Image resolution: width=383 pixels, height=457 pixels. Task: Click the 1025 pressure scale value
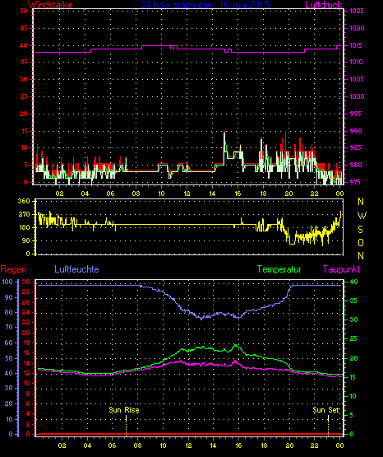(357, 11)
